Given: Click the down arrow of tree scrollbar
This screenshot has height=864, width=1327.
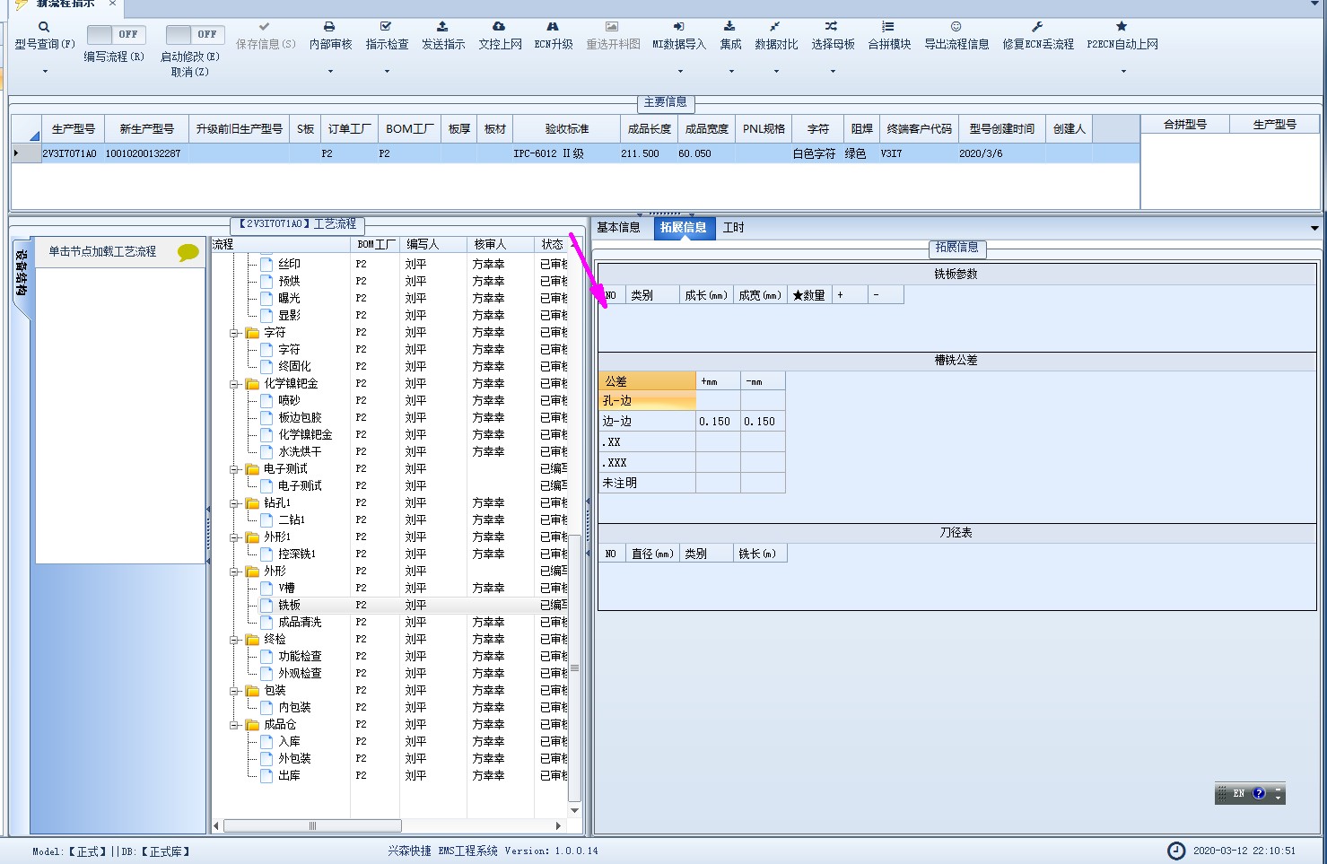Looking at the screenshot, I should tap(575, 810).
